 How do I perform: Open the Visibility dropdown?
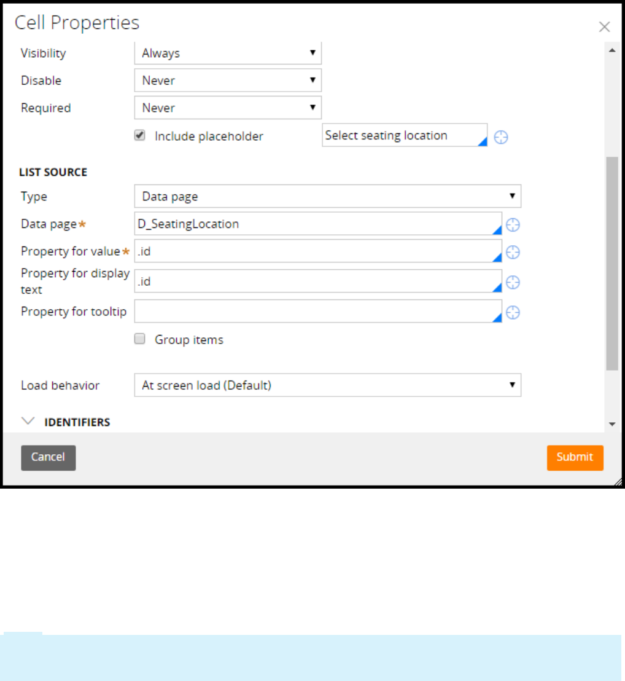click(228, 53)
